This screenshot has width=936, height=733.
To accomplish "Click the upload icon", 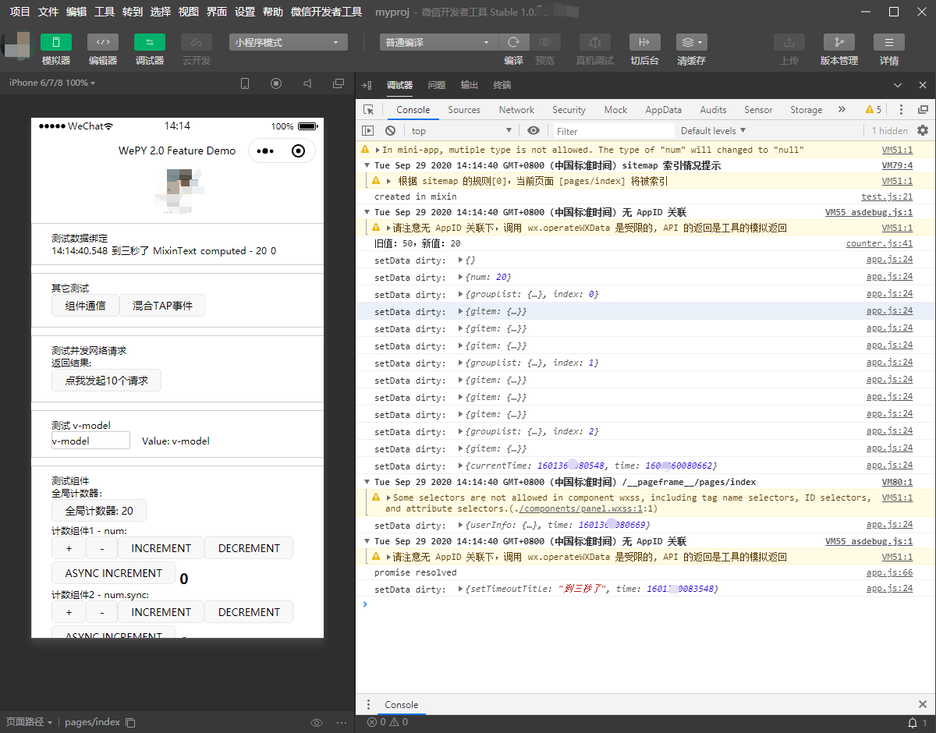I will (x=789, y=42).
